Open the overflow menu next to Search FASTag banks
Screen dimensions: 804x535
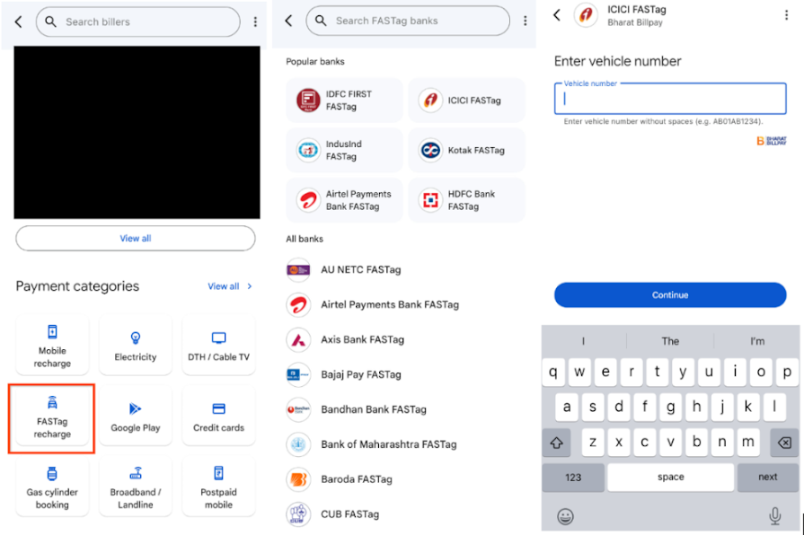point(525,21)
